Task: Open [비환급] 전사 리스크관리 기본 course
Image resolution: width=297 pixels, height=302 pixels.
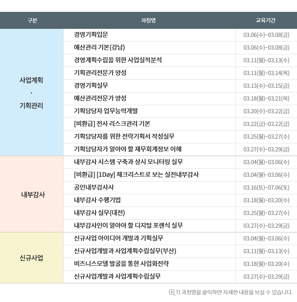Action: (112, 124)
